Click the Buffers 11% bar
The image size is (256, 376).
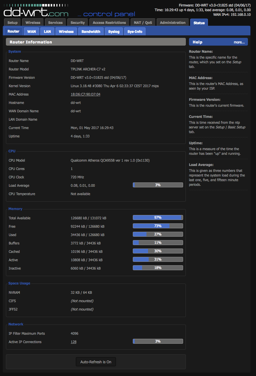pos(158,243)
